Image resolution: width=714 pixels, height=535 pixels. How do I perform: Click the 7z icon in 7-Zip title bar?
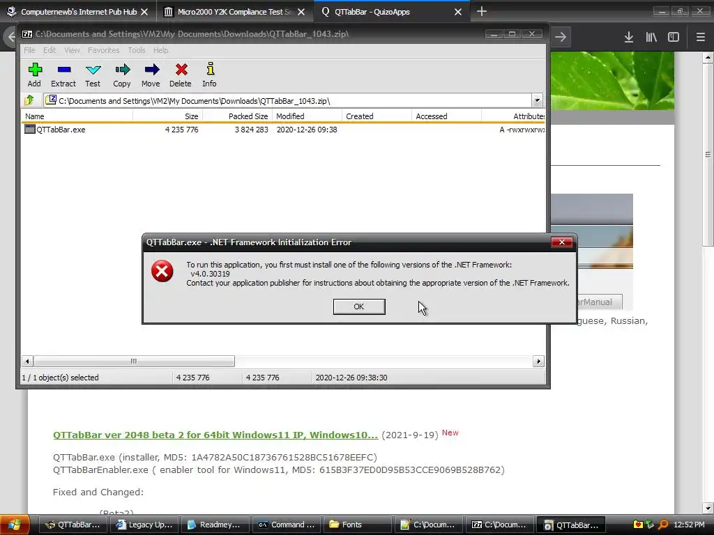click(27, 34)
